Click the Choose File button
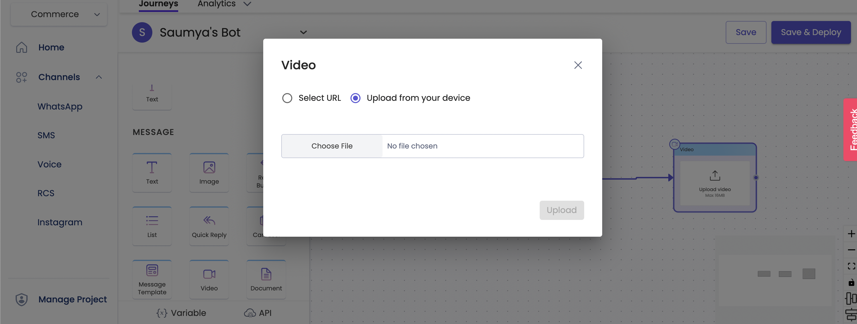This screenshot has width=857, height=324. coord(332,146)
